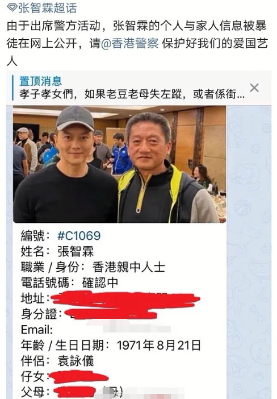Screen dimensions: 277x399
Task: Select the birthday 1971年8月21日 text
Action: point(159,346)
